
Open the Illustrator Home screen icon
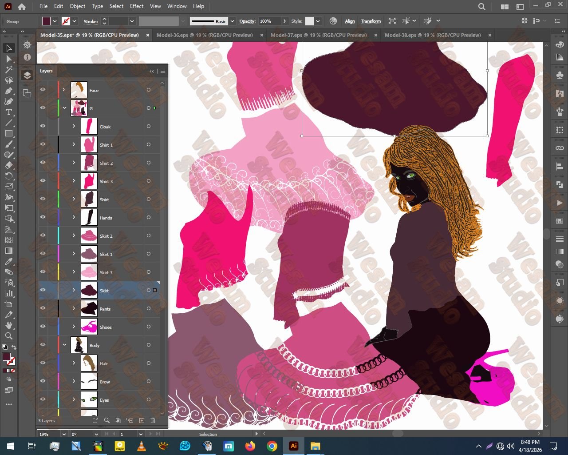coord(21,7)
